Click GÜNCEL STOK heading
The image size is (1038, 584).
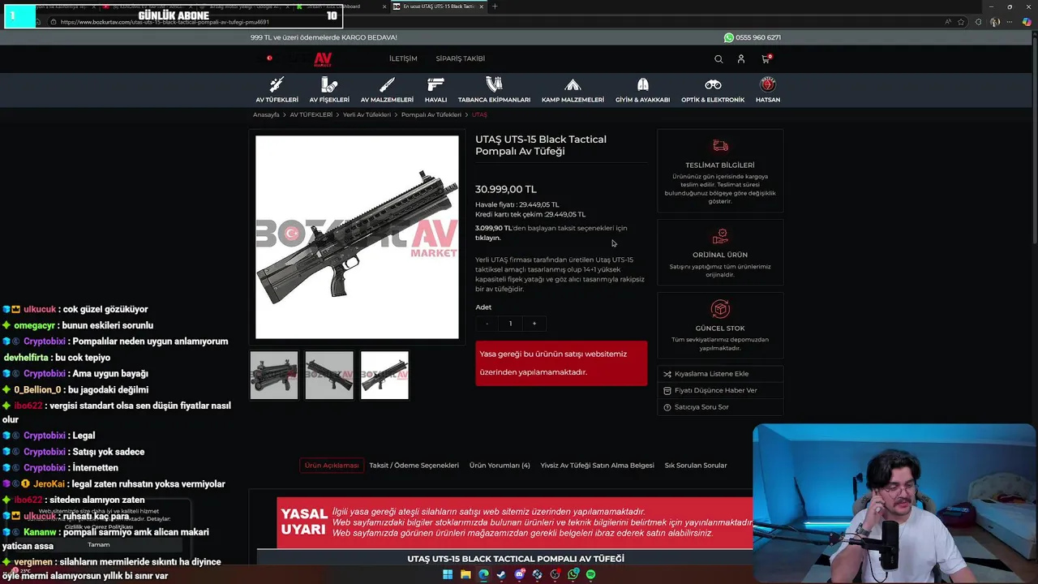pos(720,328)
